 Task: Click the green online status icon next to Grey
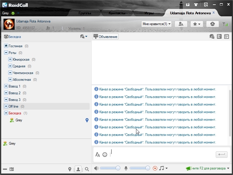pos(13,13)
